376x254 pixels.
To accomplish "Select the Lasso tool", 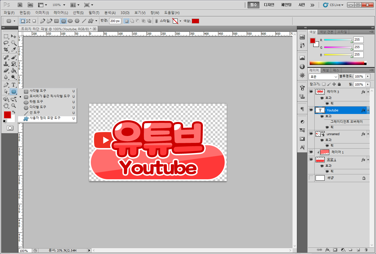I will (x=6, y=43).
